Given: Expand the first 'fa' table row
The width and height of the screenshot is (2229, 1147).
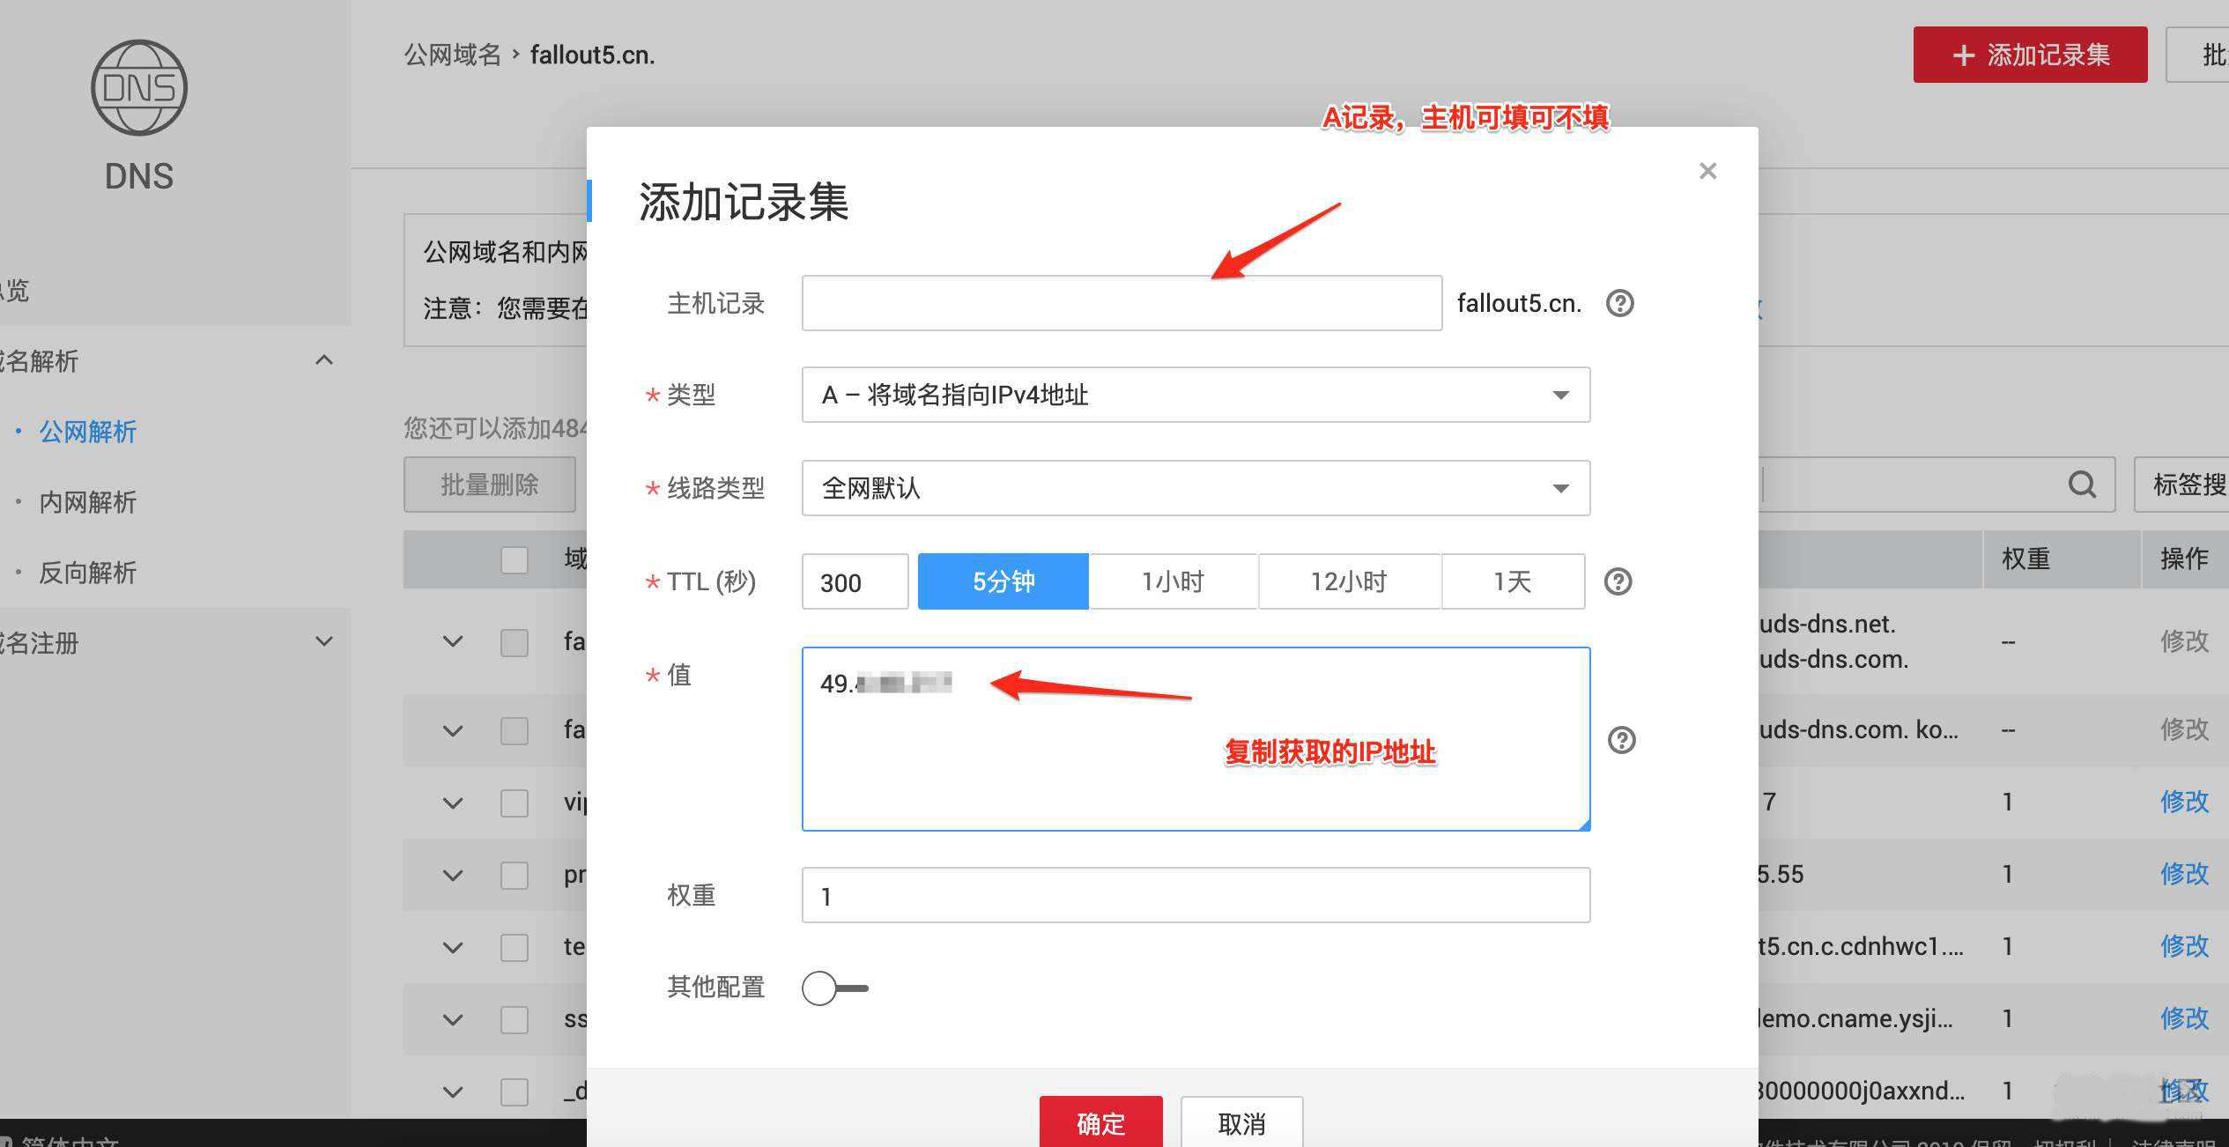Looking at the screenshot, I should point(453,641).
